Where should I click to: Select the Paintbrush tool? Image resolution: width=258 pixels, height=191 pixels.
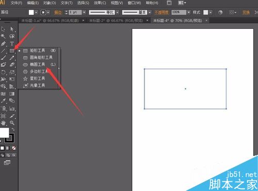click(3, 58)
